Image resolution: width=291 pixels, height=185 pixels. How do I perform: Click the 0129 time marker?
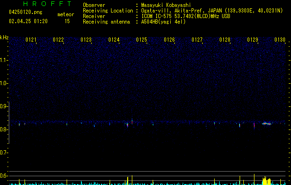tap(253, 40)
